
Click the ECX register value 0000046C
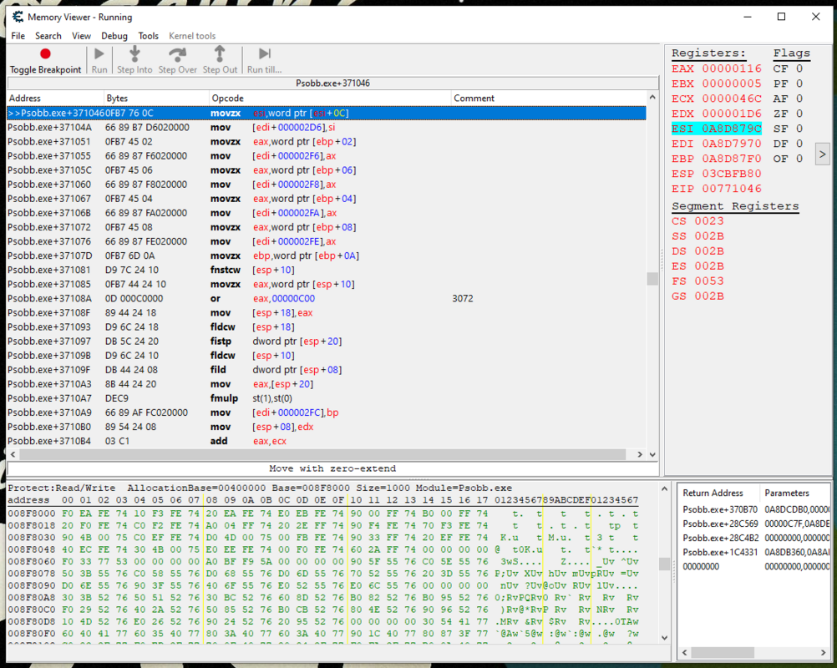[x=732, y=99]
